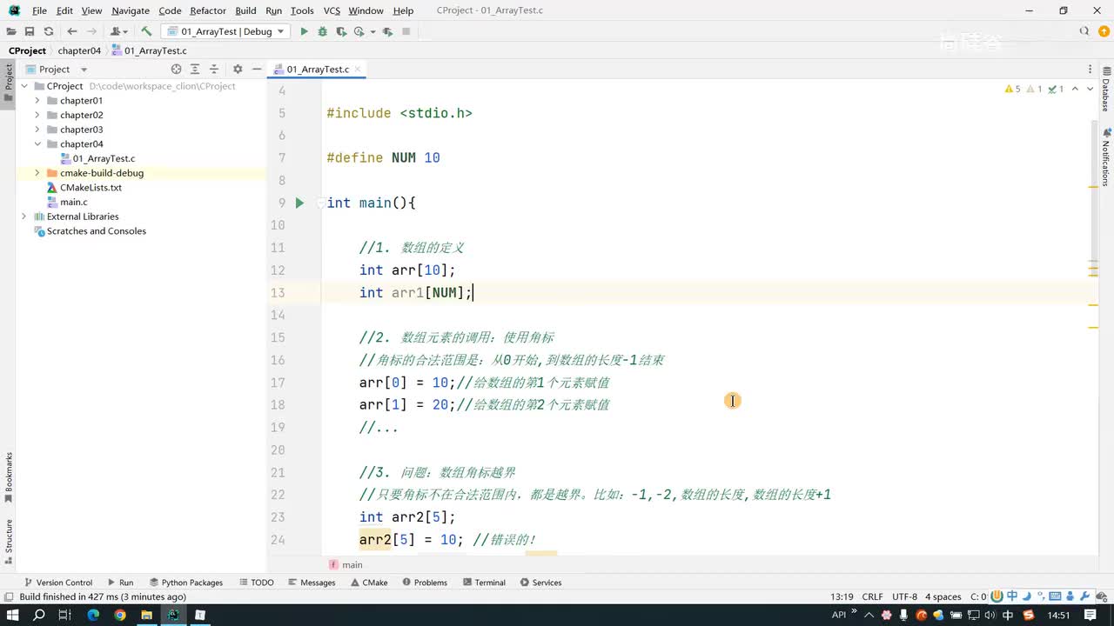Jump to the next highlighted error arrow
Screen dimensions: 1114x626
click(x=1091, y=89)
